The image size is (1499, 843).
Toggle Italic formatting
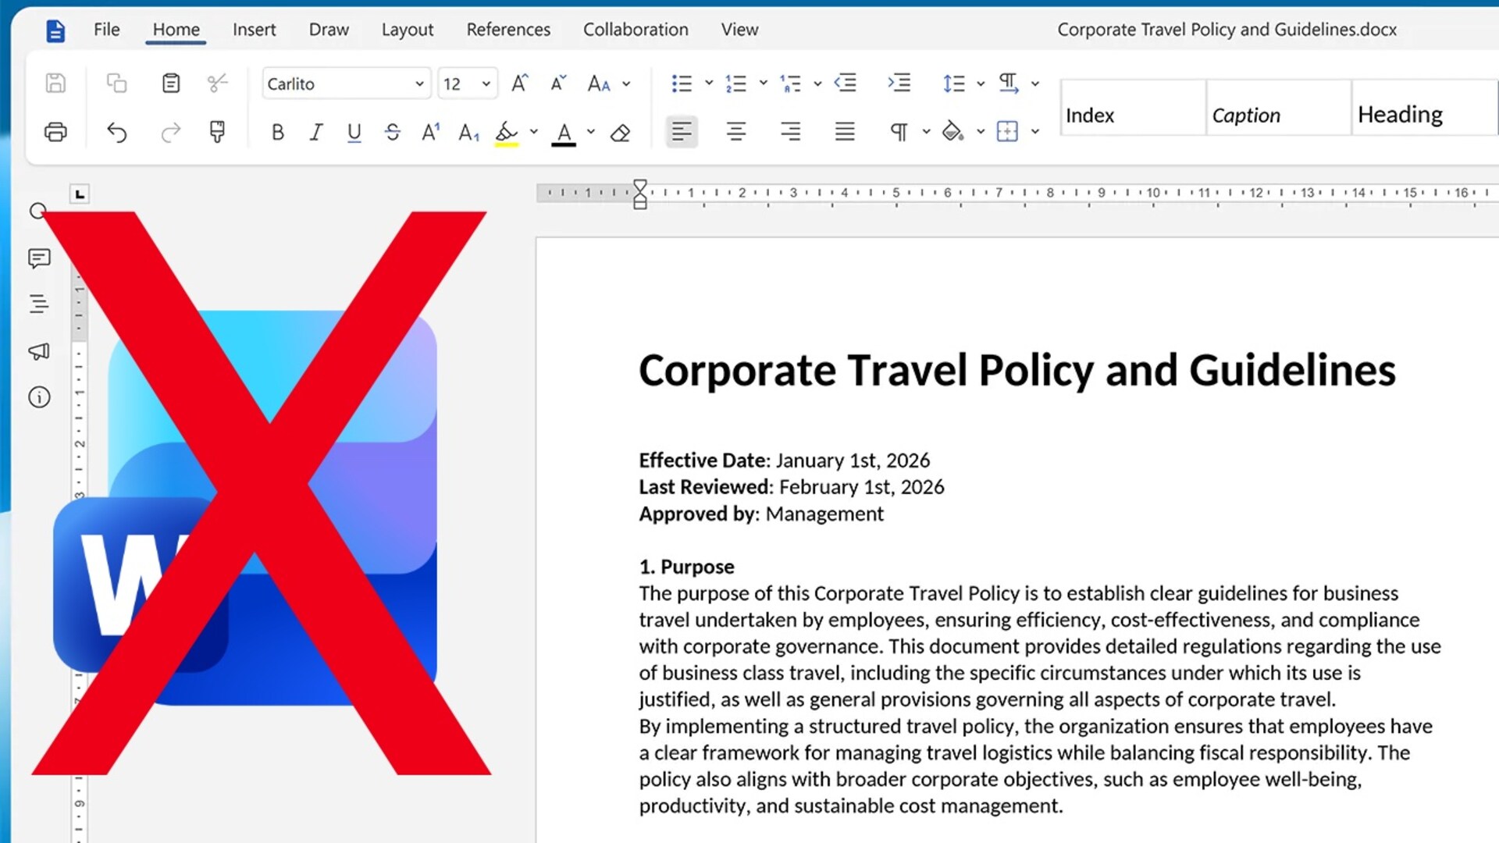coord(315,133)
